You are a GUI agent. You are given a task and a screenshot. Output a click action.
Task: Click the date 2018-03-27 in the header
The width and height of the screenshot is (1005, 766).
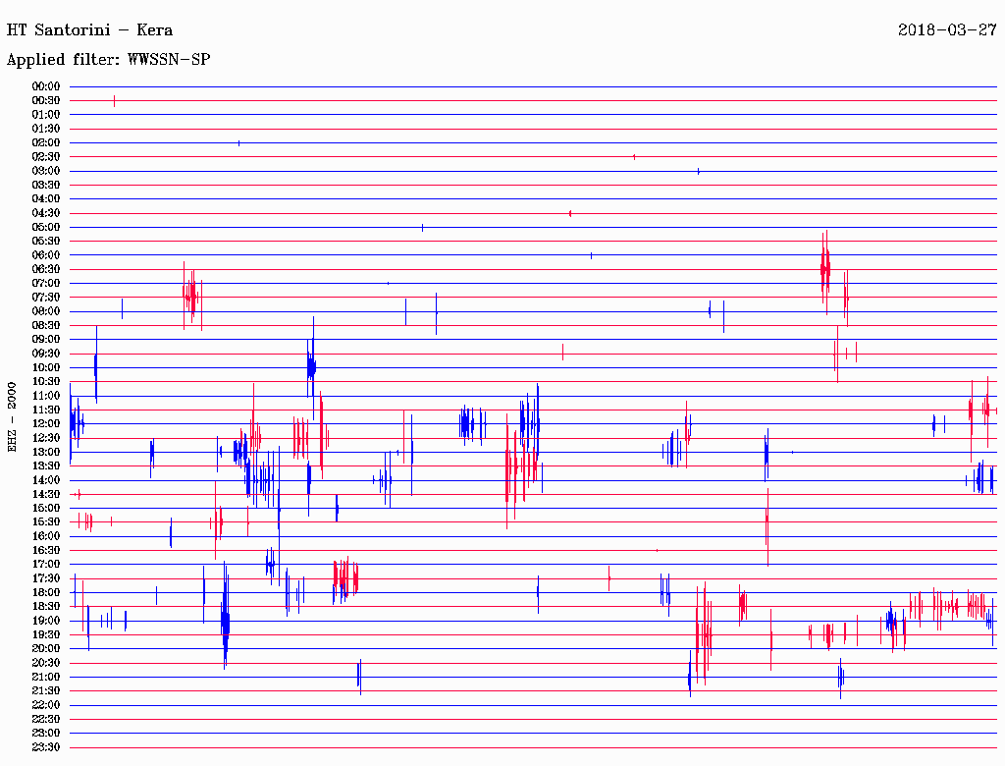pyautogui.click(x=947, y=29)
